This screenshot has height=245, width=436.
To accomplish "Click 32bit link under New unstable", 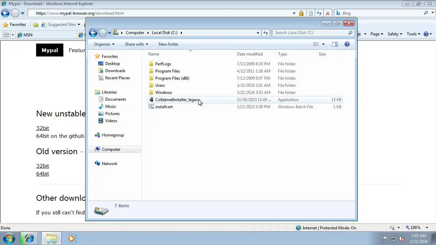I will 43,128.
